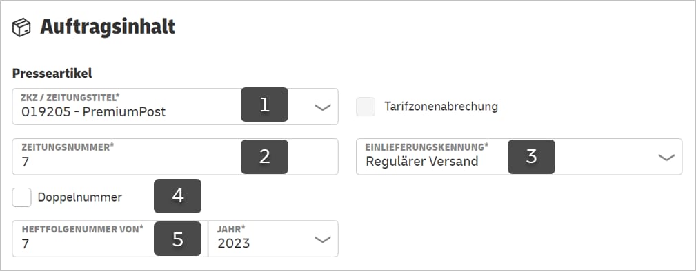Click the Doppelnummer label text
Screen dimensions: 696x271
tap(80, 197)
